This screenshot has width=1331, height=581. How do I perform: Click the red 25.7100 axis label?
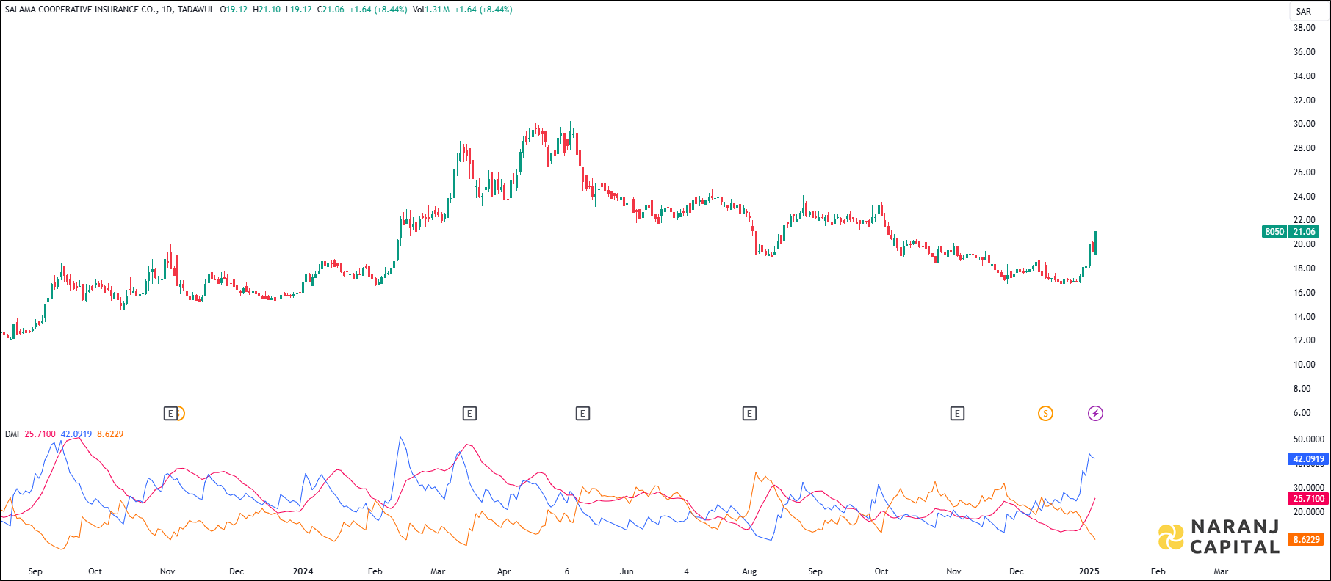click(1308, 499)
